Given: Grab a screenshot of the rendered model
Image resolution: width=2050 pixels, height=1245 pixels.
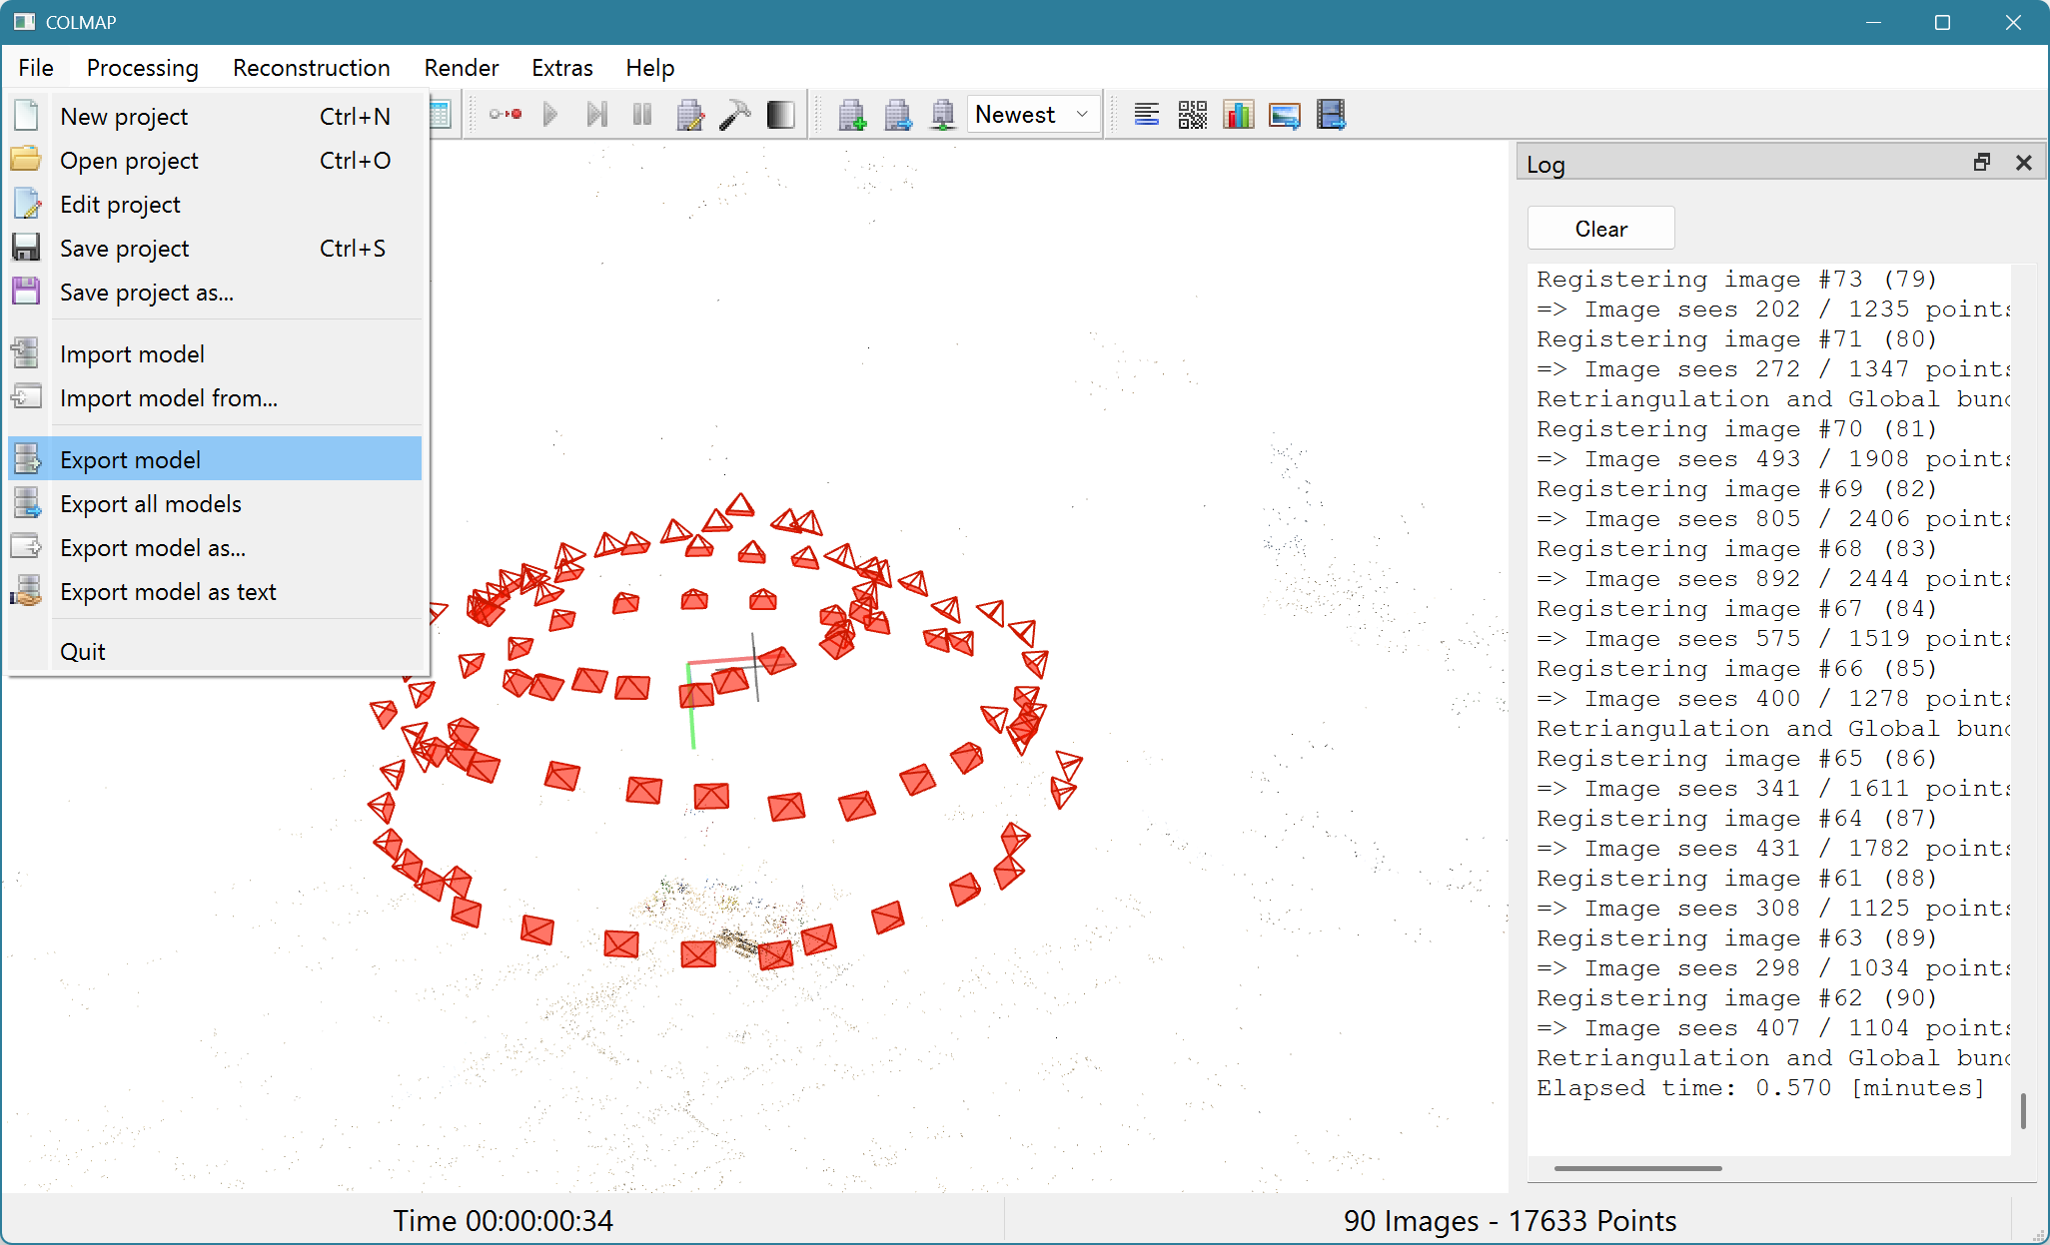Looking at the screenshot, I should coord(1284,114).
